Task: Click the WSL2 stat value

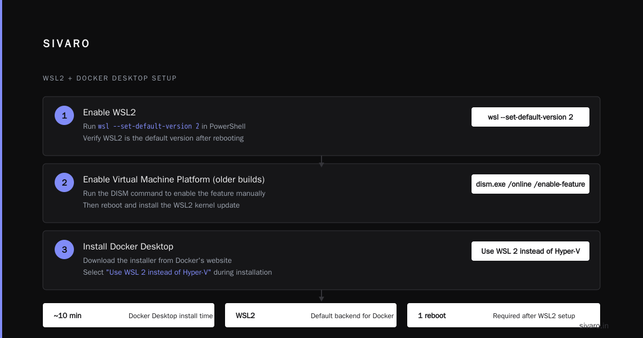Action: [x=245, y=315]
